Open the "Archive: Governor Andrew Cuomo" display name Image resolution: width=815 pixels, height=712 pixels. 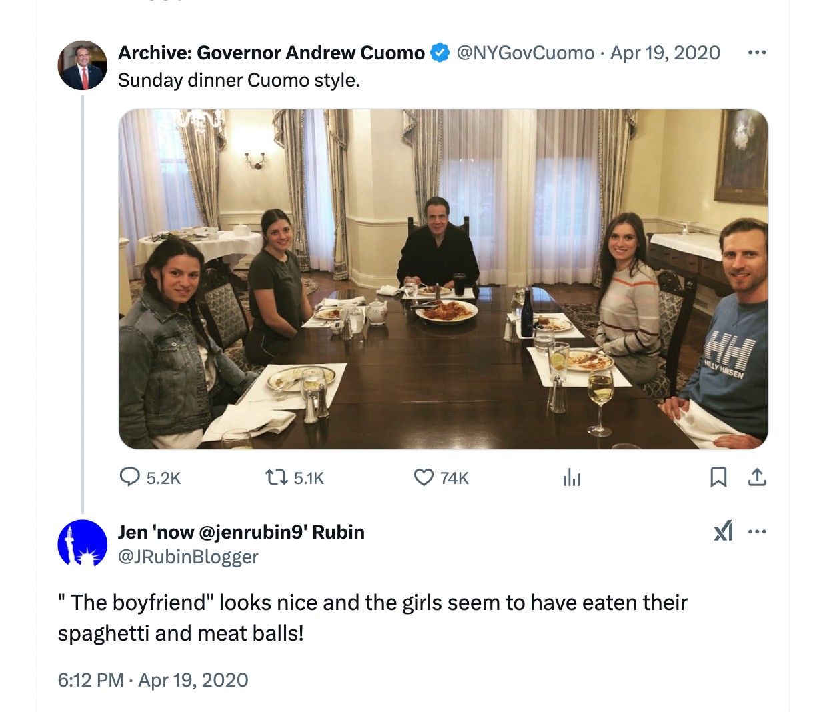coord(271,53)
